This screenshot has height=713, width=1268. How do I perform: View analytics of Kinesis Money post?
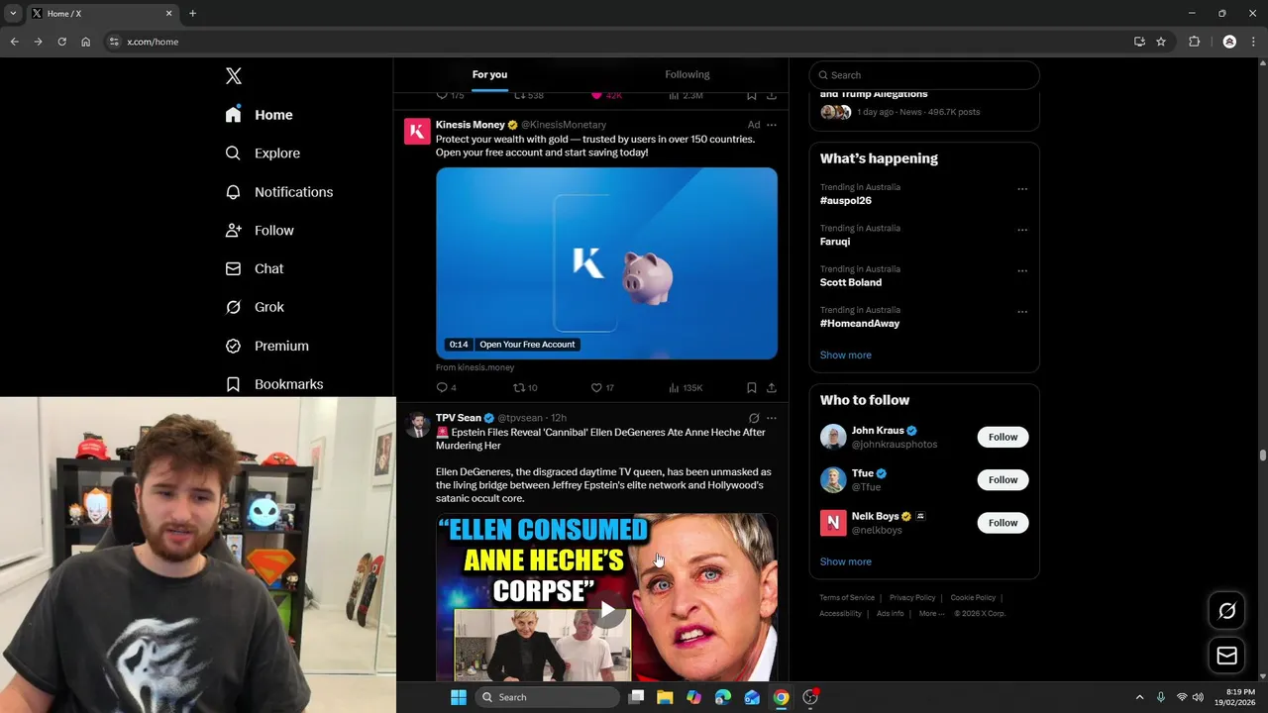(x=686, y=388)
